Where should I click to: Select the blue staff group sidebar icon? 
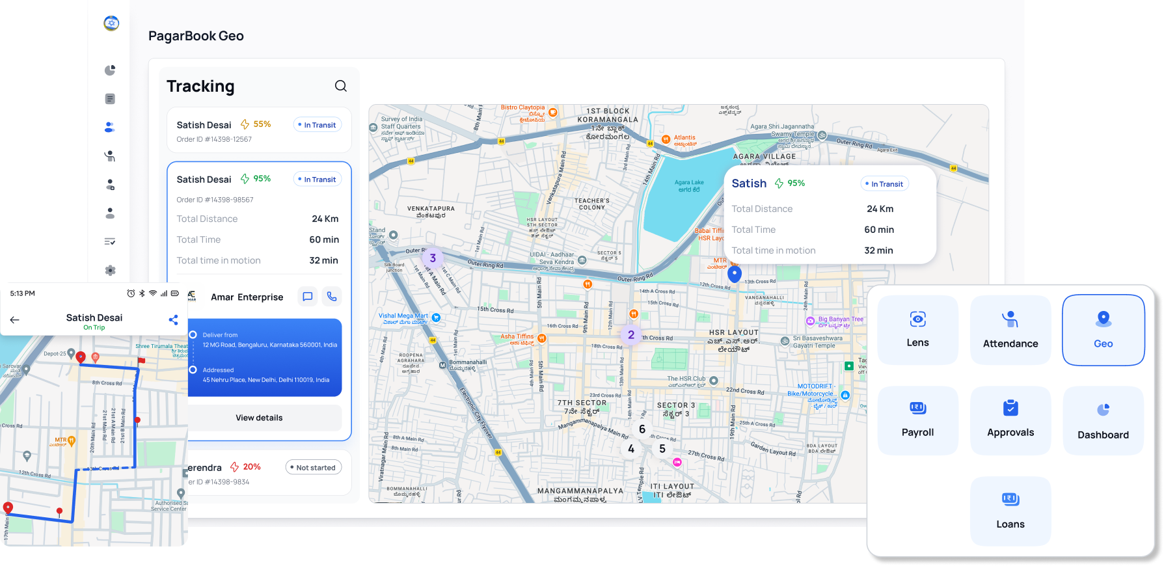[x=110, y=128]
